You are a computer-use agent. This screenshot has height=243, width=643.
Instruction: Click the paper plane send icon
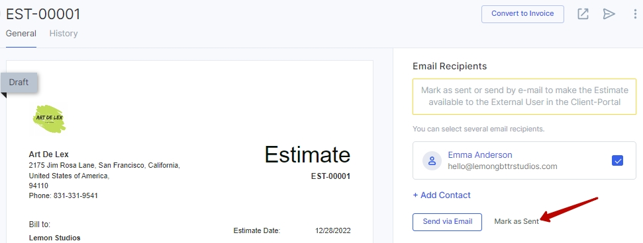[x=609, y=14]
